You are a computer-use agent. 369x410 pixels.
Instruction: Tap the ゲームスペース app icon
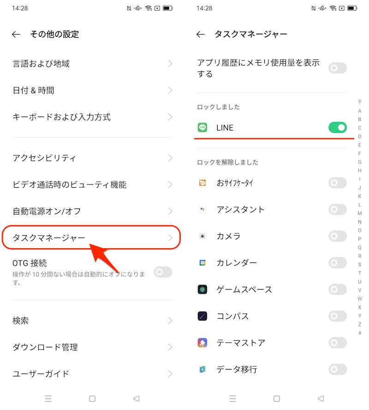pyautogui.click(x=202, y=290)
